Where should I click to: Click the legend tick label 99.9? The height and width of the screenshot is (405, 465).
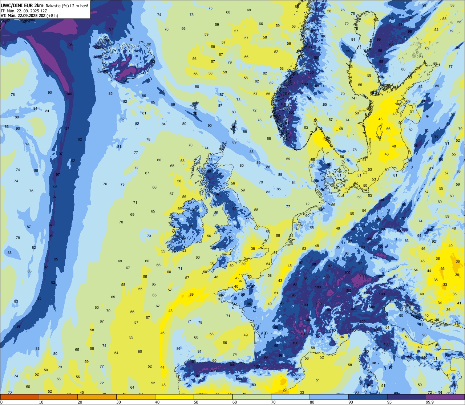pos(429,402)
